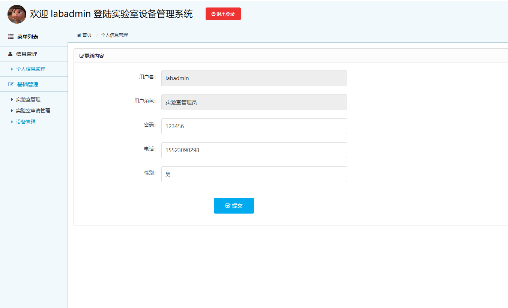The image size is (508, 308).
Task: Click the 电话 phone number field
Action: click(x=254, y=150)
